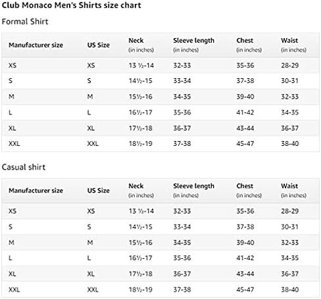Click the Casual shirt section heading
321x299 pixels.
tap(24, 167)
